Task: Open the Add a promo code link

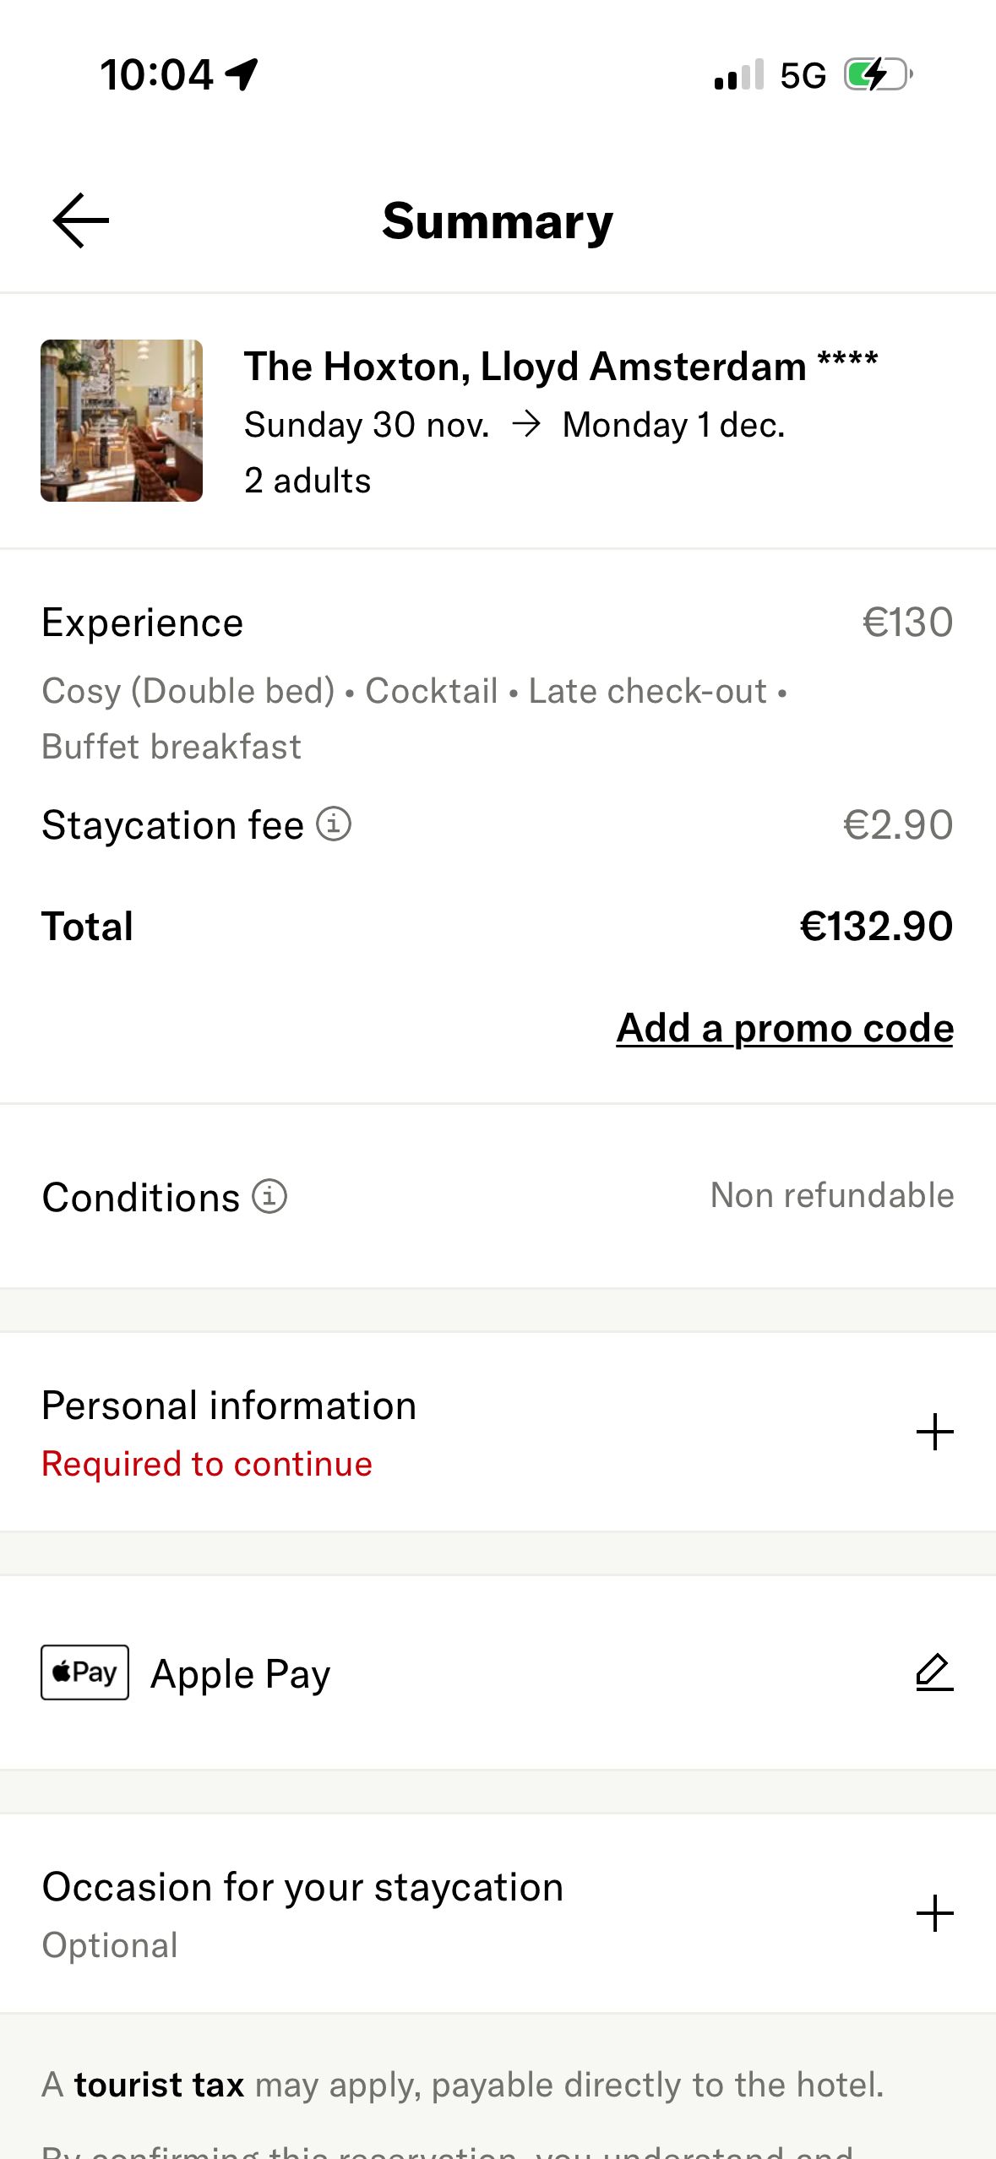Action: coord(784,1027)
